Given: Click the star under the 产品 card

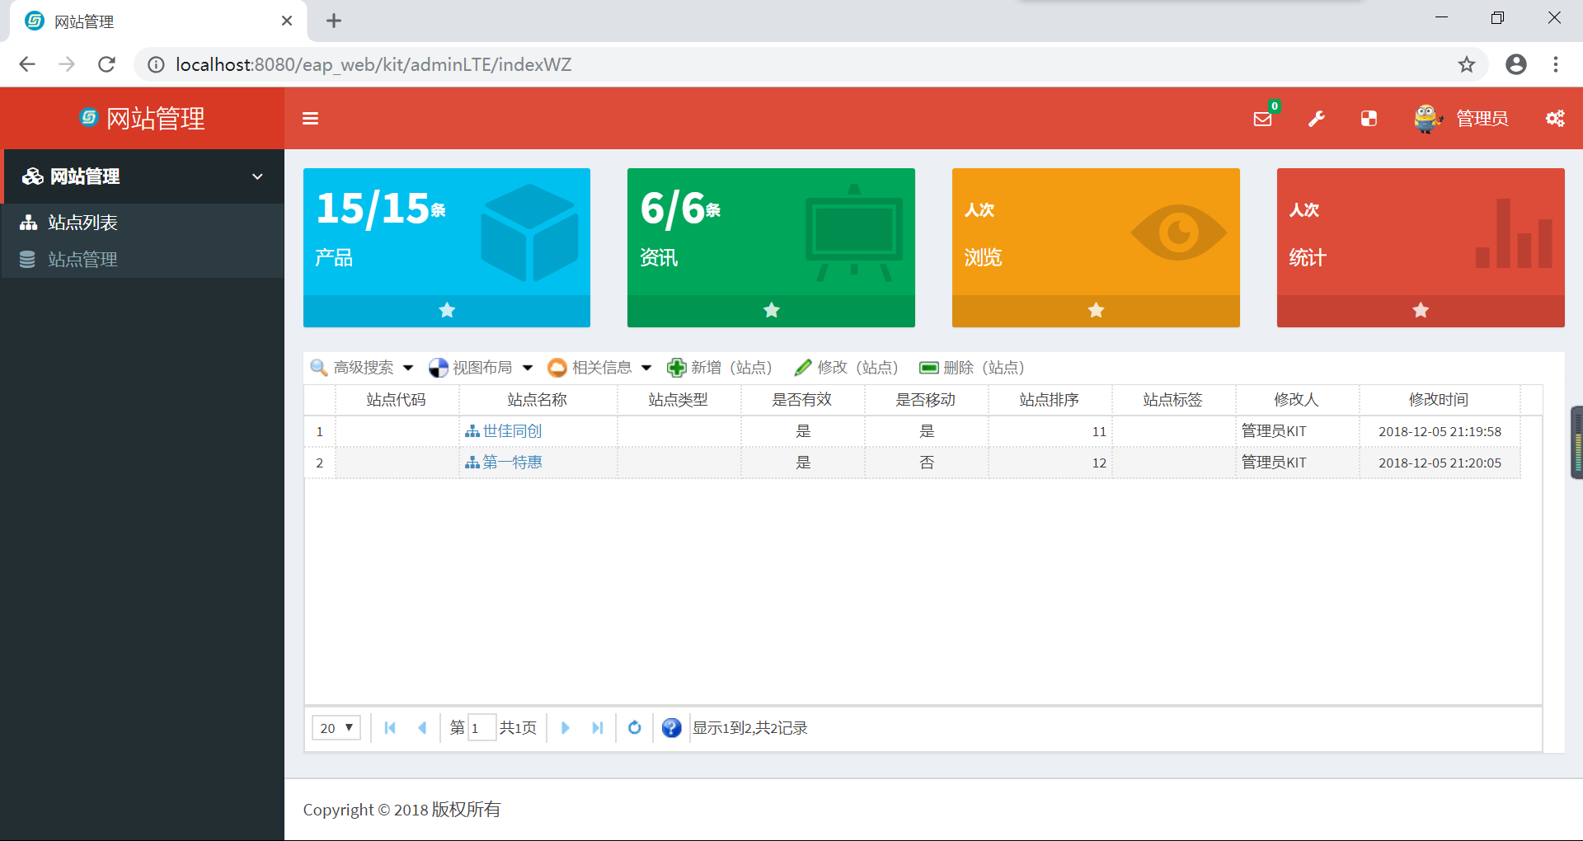Looking at the screenshot, I should (447, 311).
